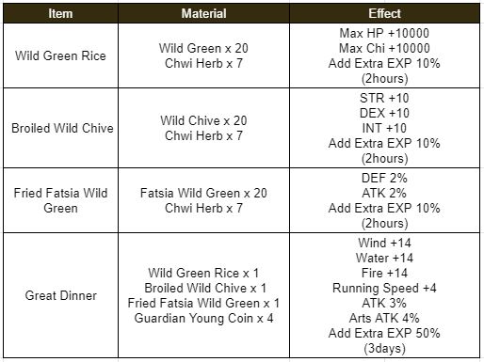Click the Max HP +10000 effect line
Image resolution: width=484 pixels, height=362 pixels.
pos(384,33)
